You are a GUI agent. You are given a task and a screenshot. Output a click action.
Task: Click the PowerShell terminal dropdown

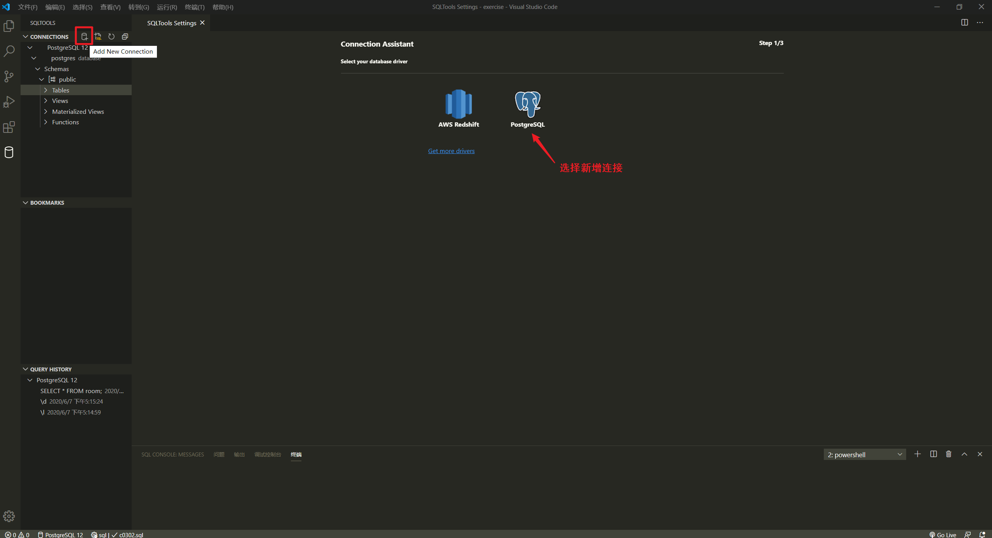864,454
